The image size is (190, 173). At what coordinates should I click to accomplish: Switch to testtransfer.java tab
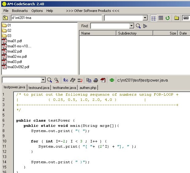coord(64,88)
